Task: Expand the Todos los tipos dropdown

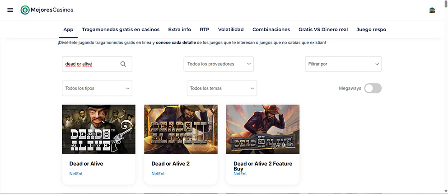Action: [x=97, y=88]
